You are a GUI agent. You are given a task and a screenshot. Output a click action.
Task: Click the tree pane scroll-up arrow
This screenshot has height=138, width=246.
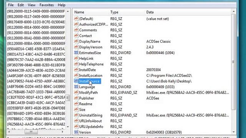[x=68, y=11]
